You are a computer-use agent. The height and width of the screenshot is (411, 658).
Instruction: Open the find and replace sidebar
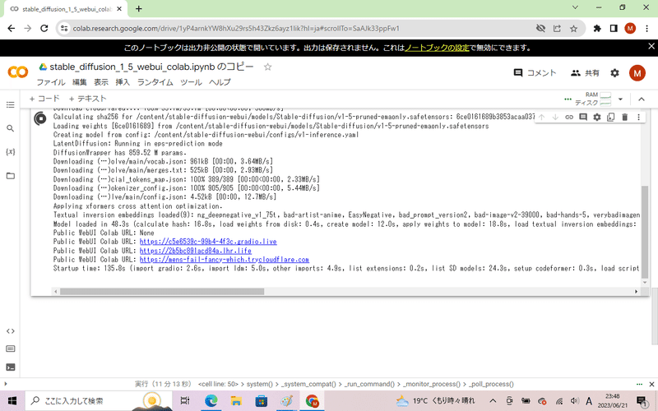[x=11, y=128]
